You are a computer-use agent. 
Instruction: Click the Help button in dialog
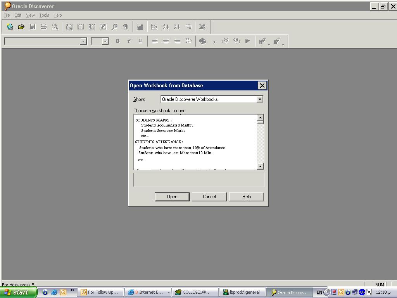tap(246, 197)
